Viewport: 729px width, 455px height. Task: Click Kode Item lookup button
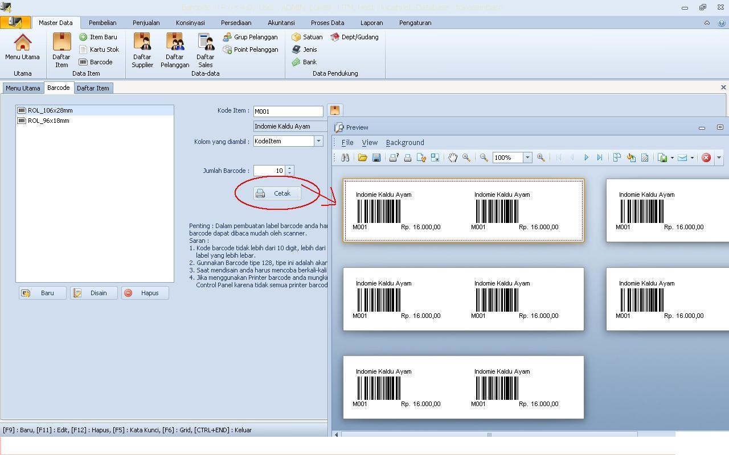334,110
